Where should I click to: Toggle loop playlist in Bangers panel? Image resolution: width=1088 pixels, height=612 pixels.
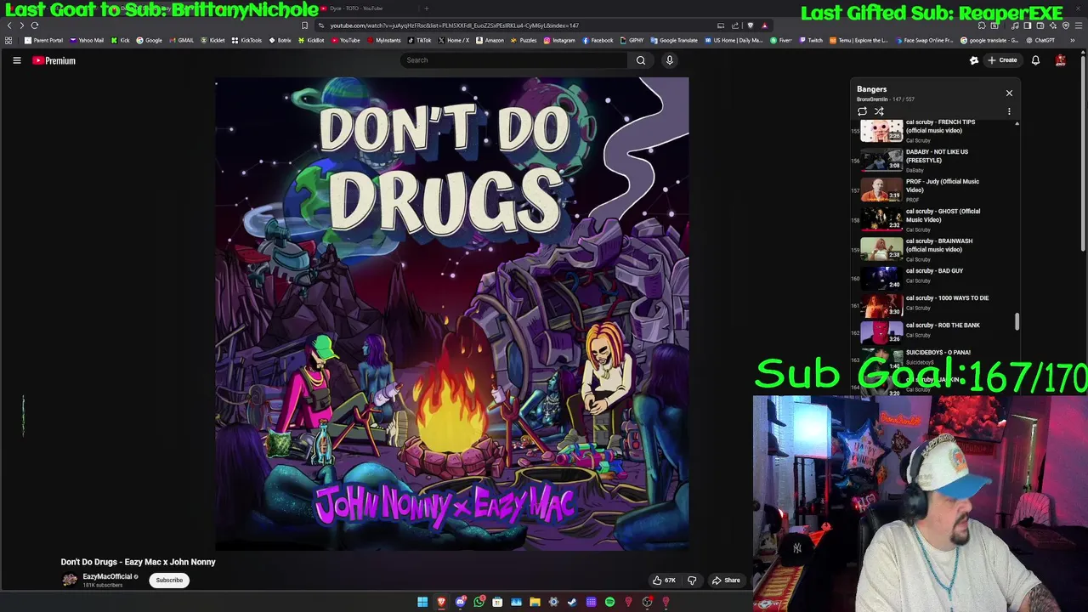(862, 111)
